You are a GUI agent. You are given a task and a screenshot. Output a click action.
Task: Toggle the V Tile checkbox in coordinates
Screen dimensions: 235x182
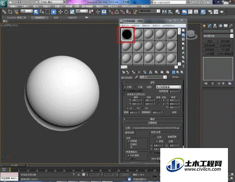[x=164, y=104]
